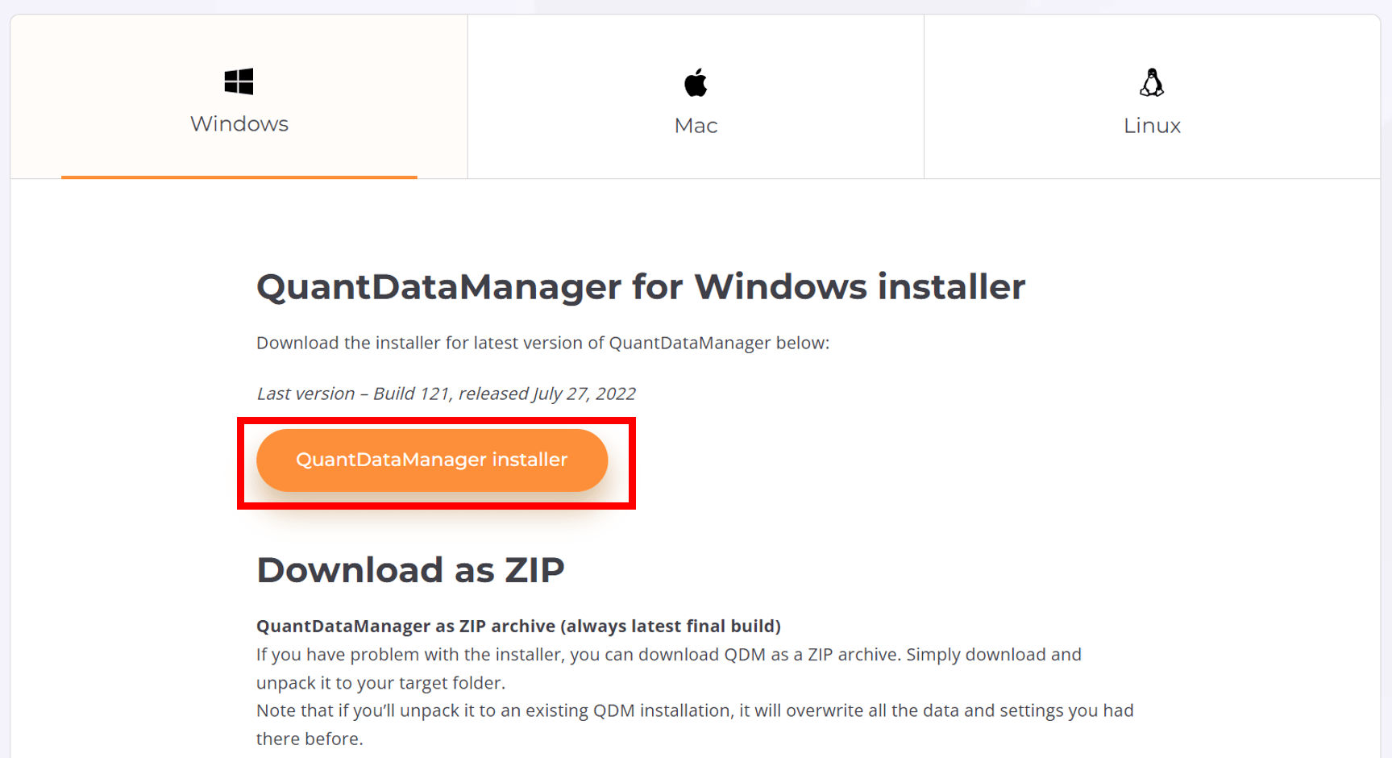Screen dimensions: 1392x758
Task: Switch to the Windows tab label
Action: [x=239, y=124]
